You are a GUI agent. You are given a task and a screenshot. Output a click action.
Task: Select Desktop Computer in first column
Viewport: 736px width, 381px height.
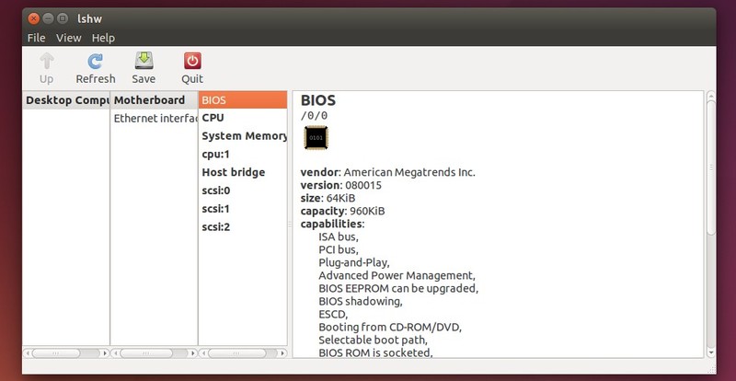coord(65,99)
